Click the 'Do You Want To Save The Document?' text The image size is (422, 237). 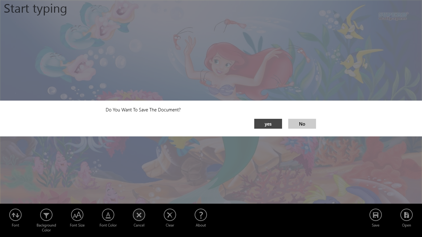(143, 110)
